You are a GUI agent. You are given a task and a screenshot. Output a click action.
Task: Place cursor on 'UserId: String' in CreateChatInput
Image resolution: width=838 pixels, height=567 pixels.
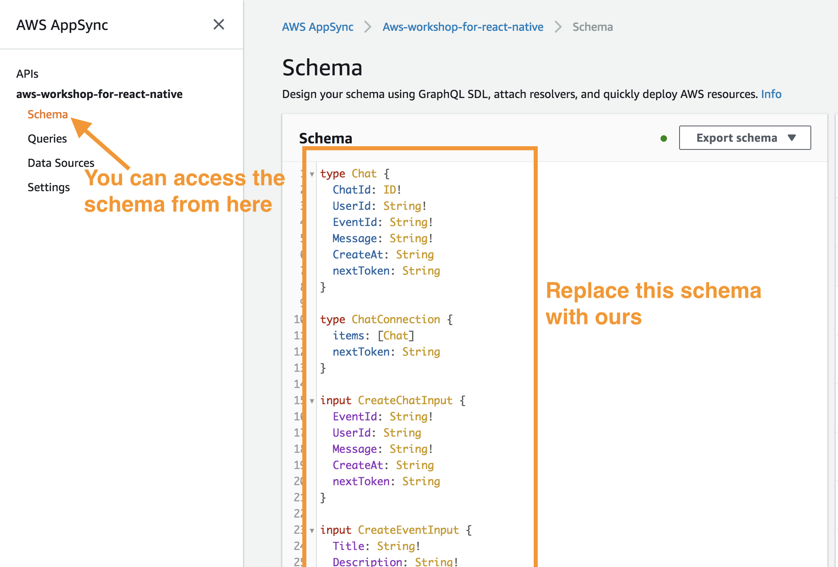point(377,433)
